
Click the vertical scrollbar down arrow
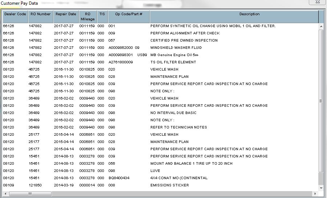(x=321, y=188)
